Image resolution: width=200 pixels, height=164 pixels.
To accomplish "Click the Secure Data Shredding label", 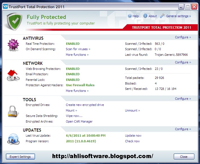I will [42, 116].
